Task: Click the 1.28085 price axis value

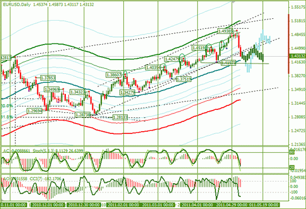Action: [298, 117]
